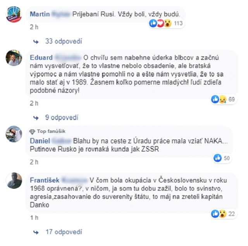Image resolution: width=248 pixels, height=246 pixels.
Task: Open the 113 reactions count
Action: tap(178, 23)
